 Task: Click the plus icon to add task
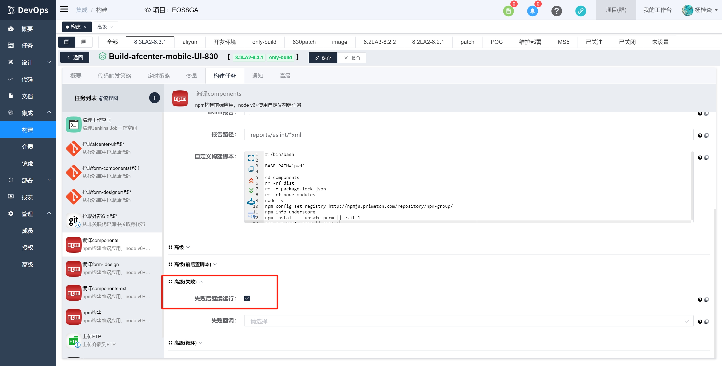tap(154, 98)
